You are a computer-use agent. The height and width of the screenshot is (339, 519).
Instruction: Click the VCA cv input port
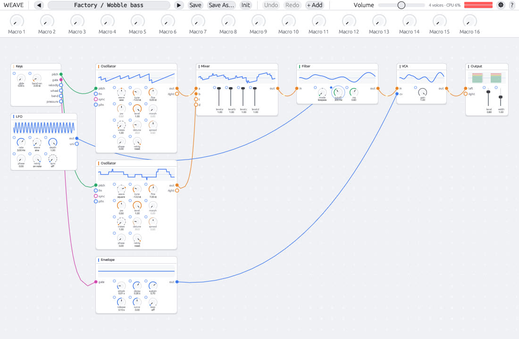[397, 94]
